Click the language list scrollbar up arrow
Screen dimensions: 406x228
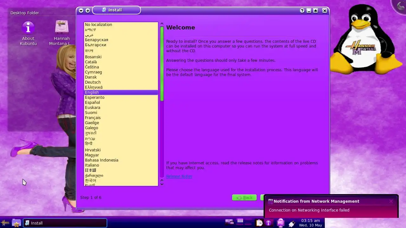[x=162, y=24]
